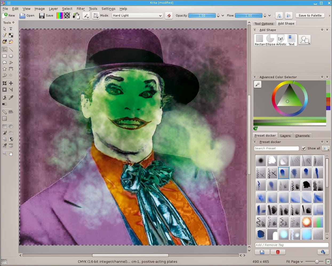Select the Gradient tool
This screenshot has width=332, height=266.
(x=5, y=104)
